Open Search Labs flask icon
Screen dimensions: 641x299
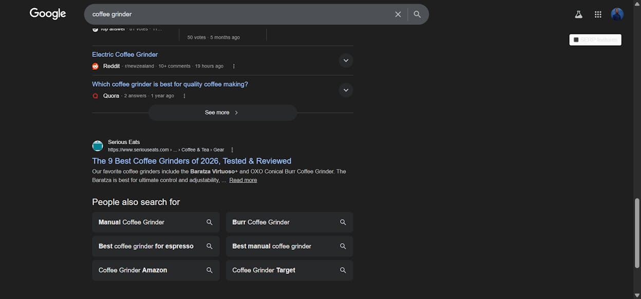click(x=578, y=14)
